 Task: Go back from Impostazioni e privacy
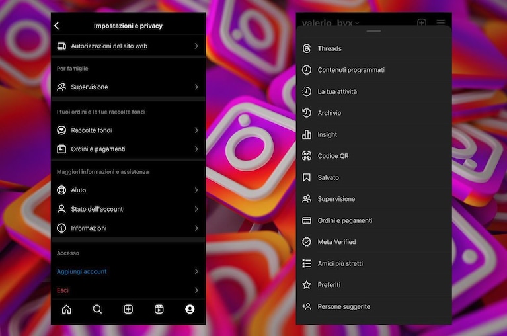57,26
